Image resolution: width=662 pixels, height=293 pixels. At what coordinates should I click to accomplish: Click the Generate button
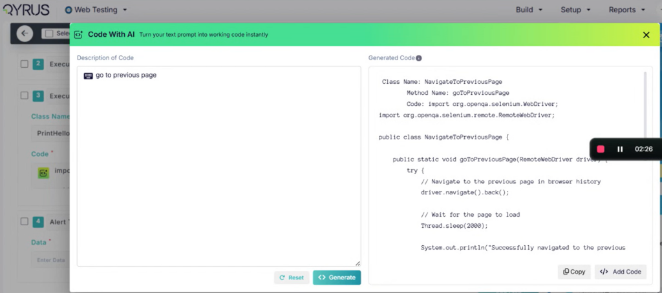(x=337, y=278)
